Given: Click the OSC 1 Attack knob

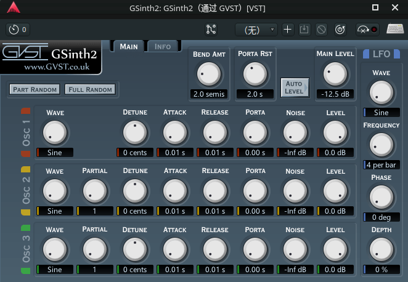Looking at the screenshot, I should (x=175, y=132).
